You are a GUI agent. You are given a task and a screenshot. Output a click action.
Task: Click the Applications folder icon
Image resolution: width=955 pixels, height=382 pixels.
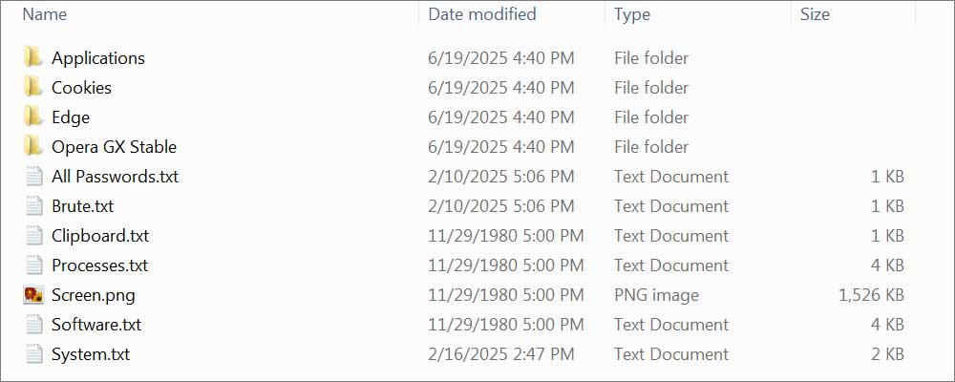33,57
